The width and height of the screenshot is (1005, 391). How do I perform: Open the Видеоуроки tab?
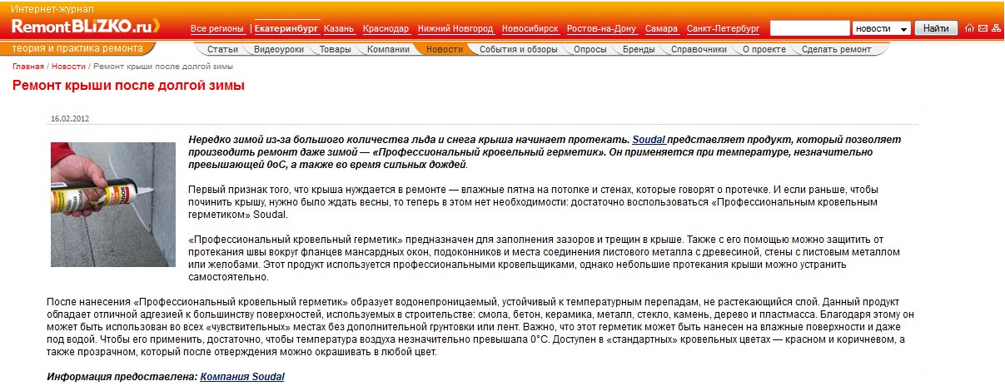coord(278,49)
